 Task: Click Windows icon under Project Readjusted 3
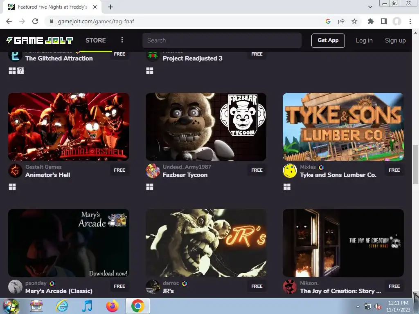(150, 71)
